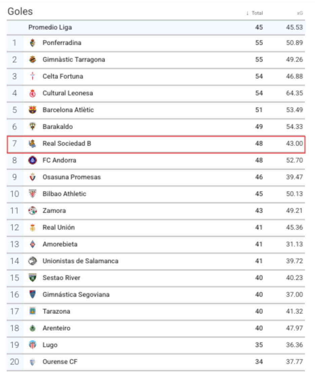Click the Ponferradina team crest icon
Viewport: 315px width, 372px height.
[x=33, y=43]
